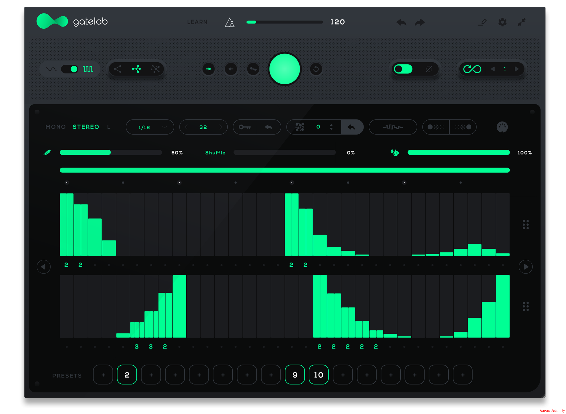Click the full-width green range bar
This screenshot has height=414, width=566.
[x=284, y=170]
